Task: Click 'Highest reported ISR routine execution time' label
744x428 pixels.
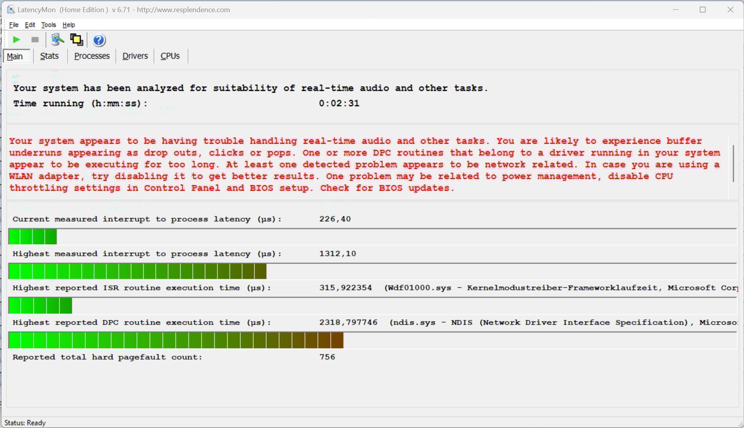Action: tap(142, 288)
